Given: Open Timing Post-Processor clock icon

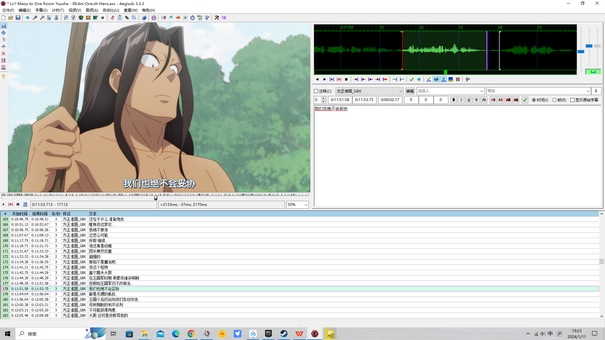Looking at the screenshot, I should point(193,18).
